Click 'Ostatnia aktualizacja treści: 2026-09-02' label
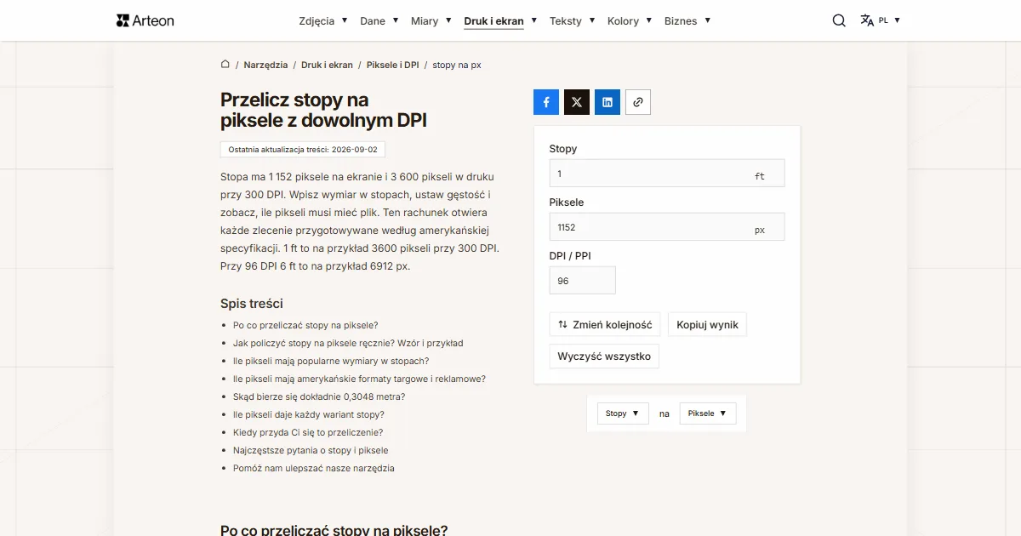Viewport: 1021px width, 536px height. tap(303, 150)
